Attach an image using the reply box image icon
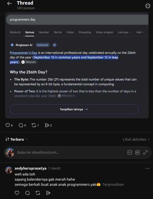The width and height of the screenshot is (153, 199). click(x=130, y=153)
